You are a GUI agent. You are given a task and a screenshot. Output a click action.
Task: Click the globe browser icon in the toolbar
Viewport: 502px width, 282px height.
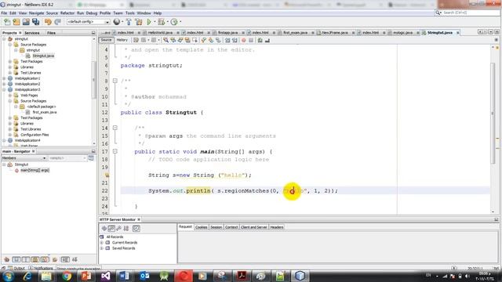click(117, 22)
